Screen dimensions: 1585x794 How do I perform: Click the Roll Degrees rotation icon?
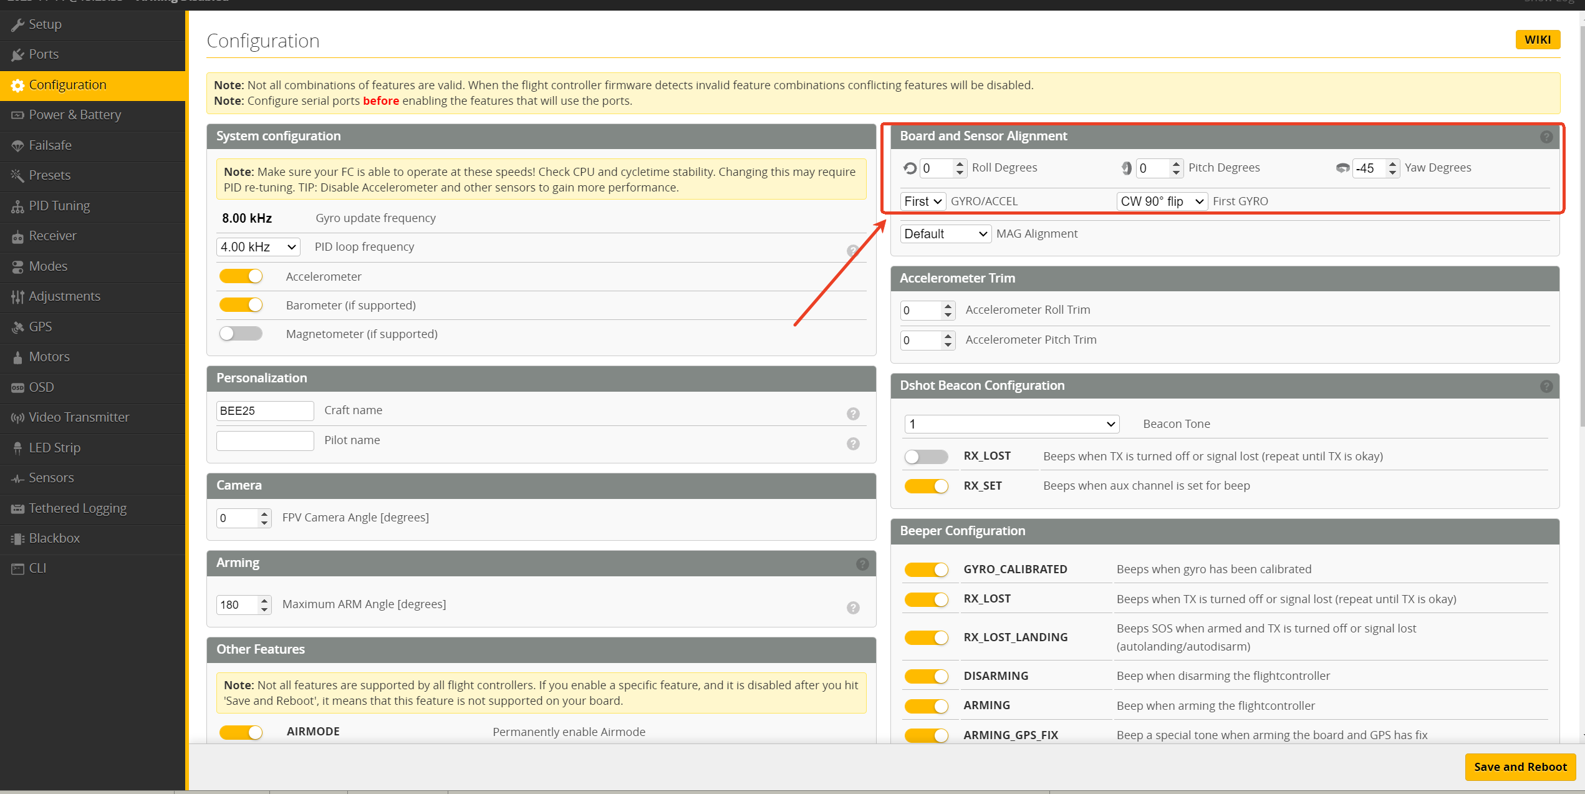910,168
